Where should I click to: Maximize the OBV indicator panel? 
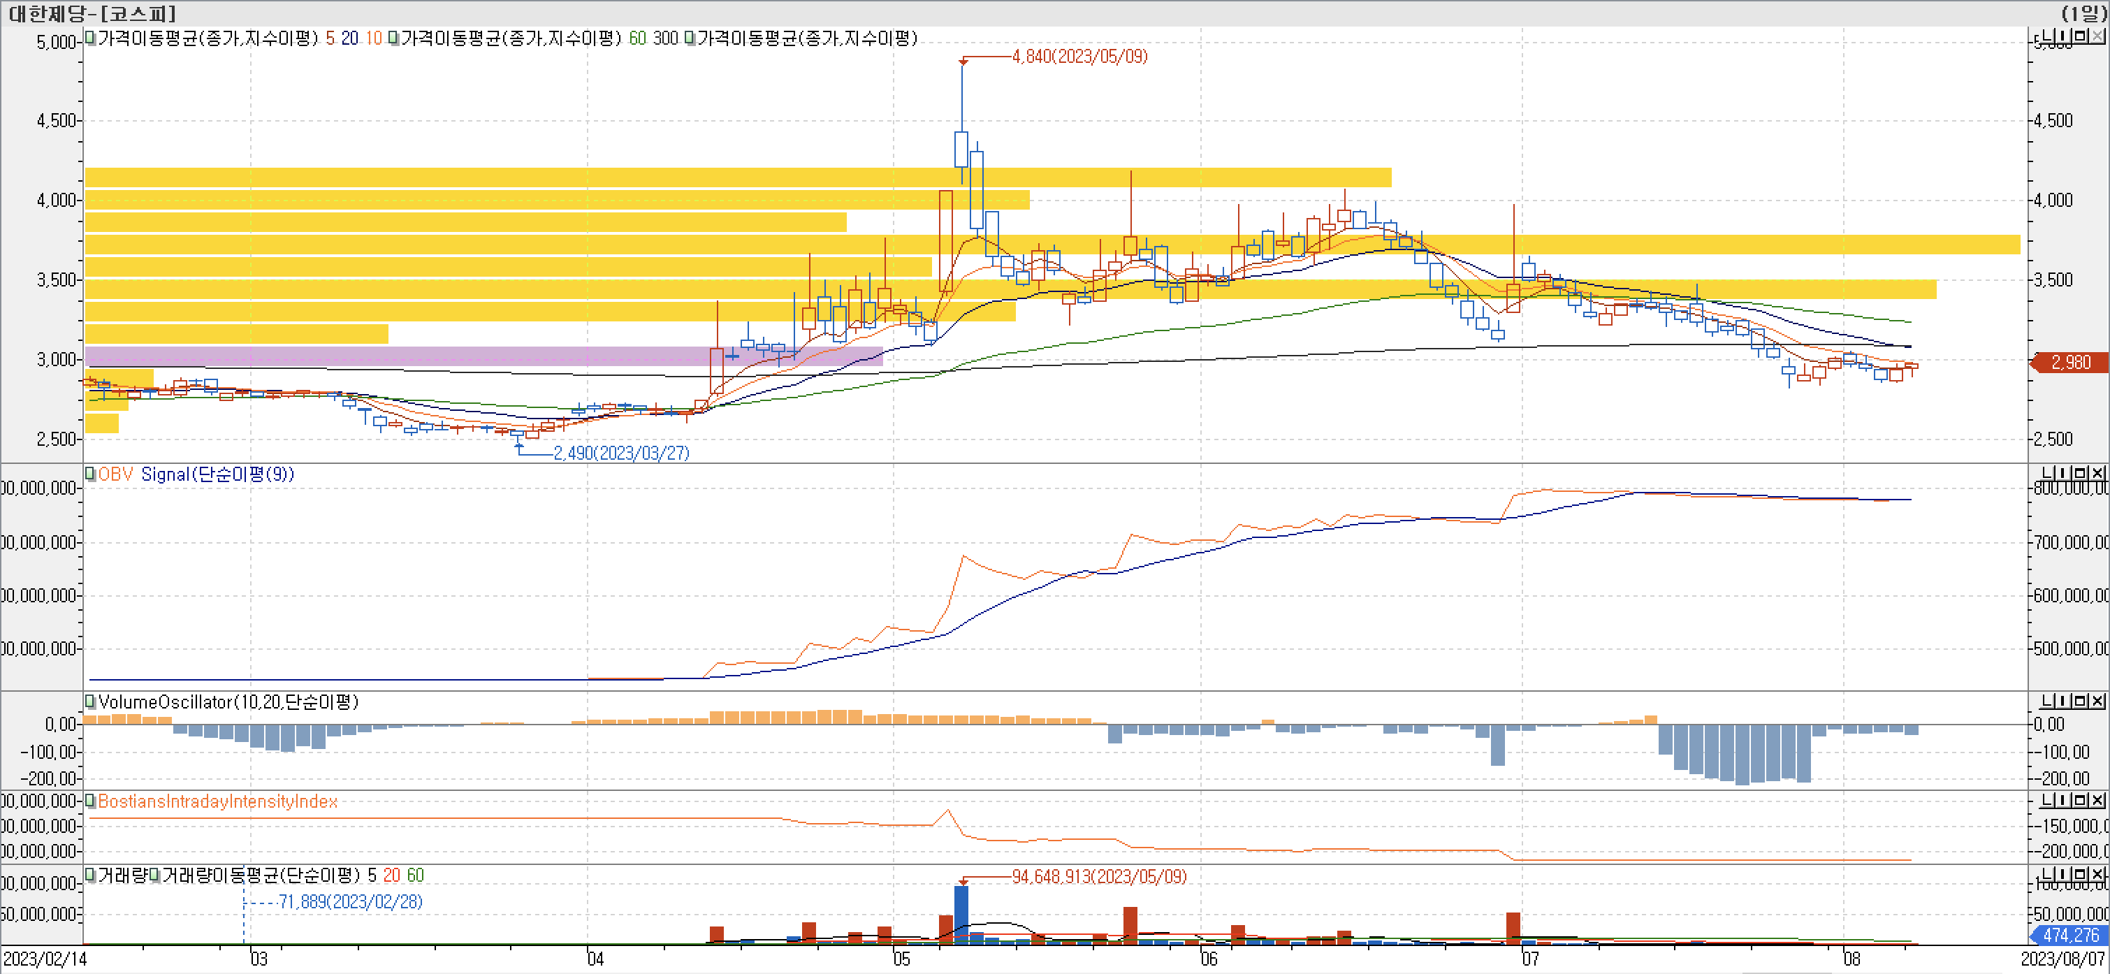point(2081,472)
